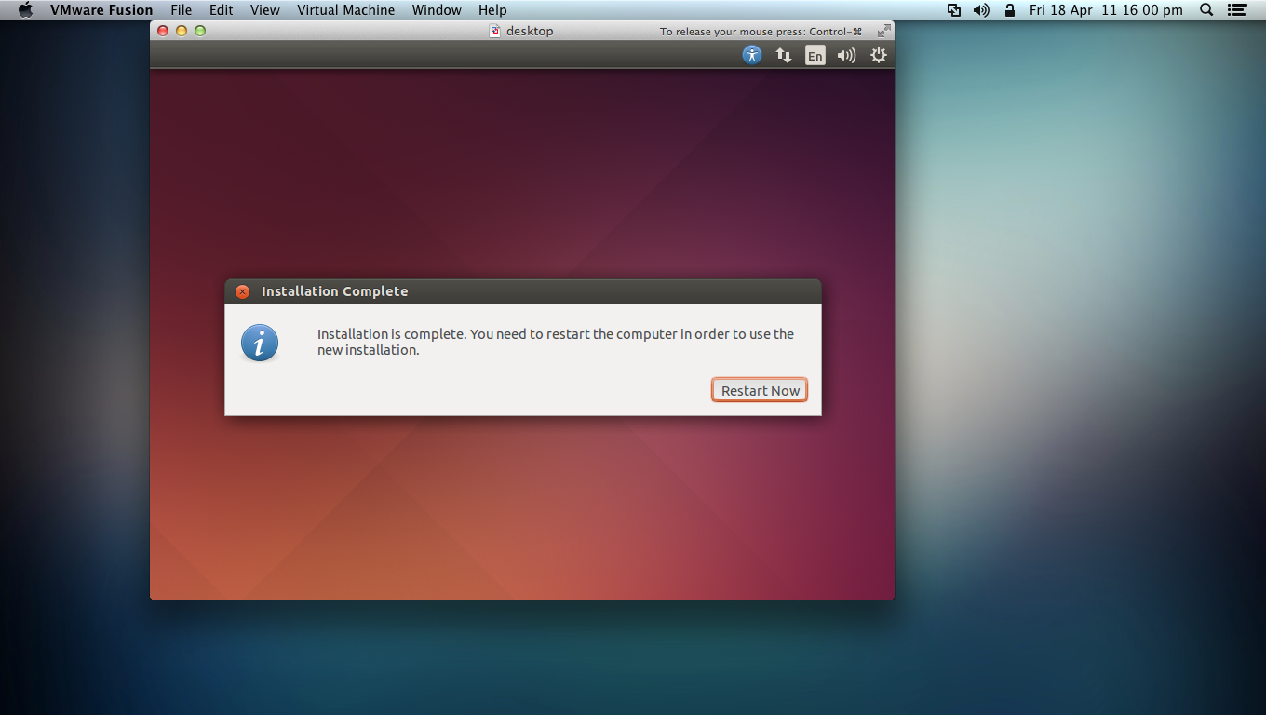Close the Installation Complete dialog
This screenshot has width=1266, height=715.
pos(242,291)
